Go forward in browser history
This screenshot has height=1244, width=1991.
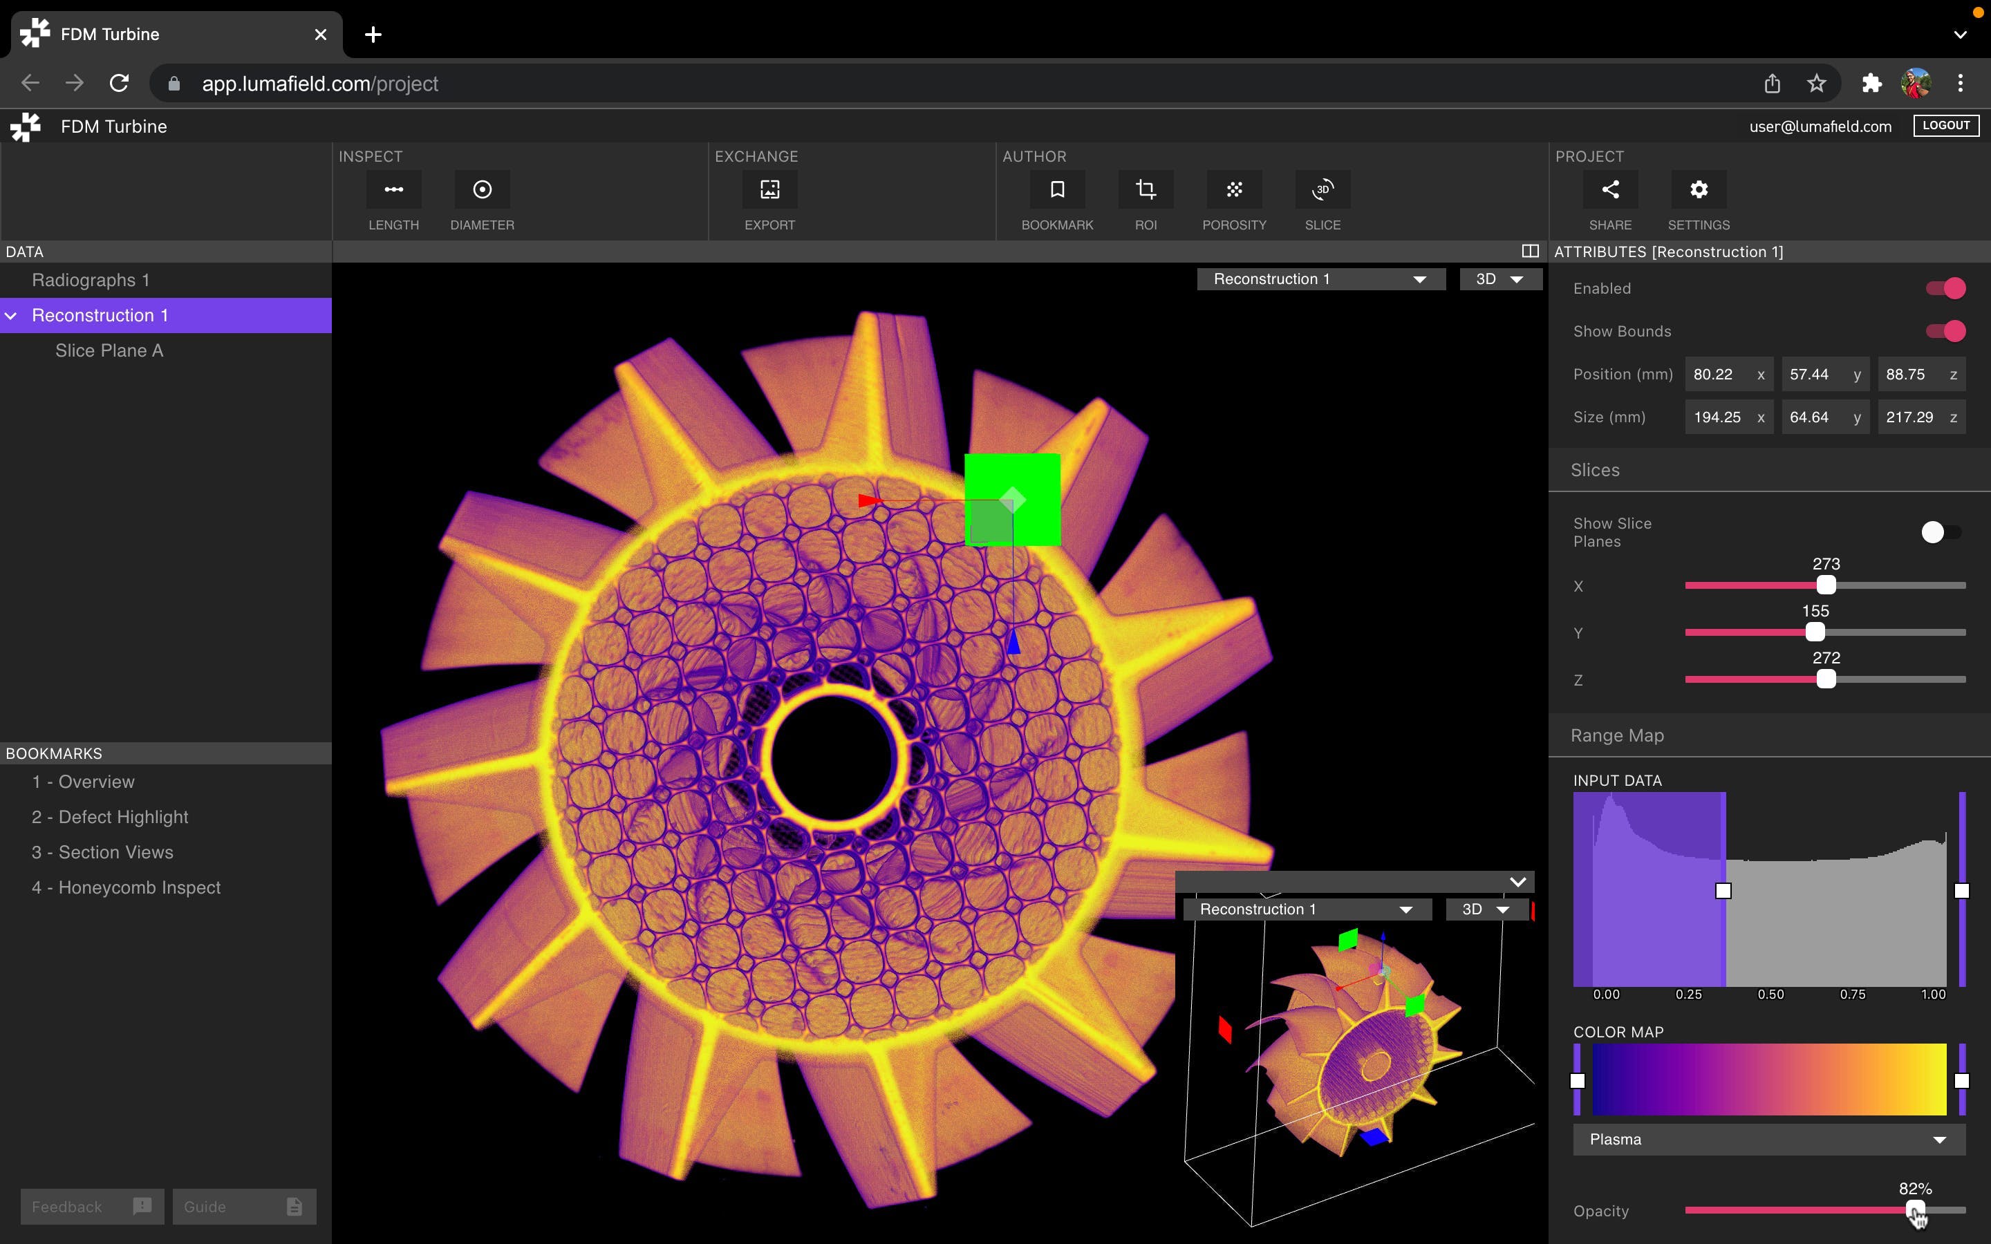click(x=75, y=83)
